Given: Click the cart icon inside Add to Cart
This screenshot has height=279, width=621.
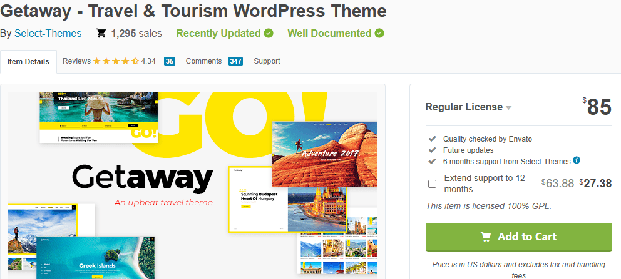Looking at the screenshot, I should 486,237.
